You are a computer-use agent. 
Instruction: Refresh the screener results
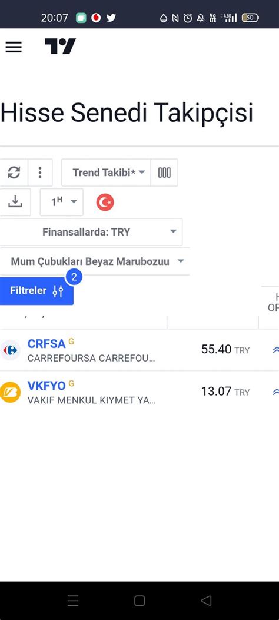click(14, 173)
